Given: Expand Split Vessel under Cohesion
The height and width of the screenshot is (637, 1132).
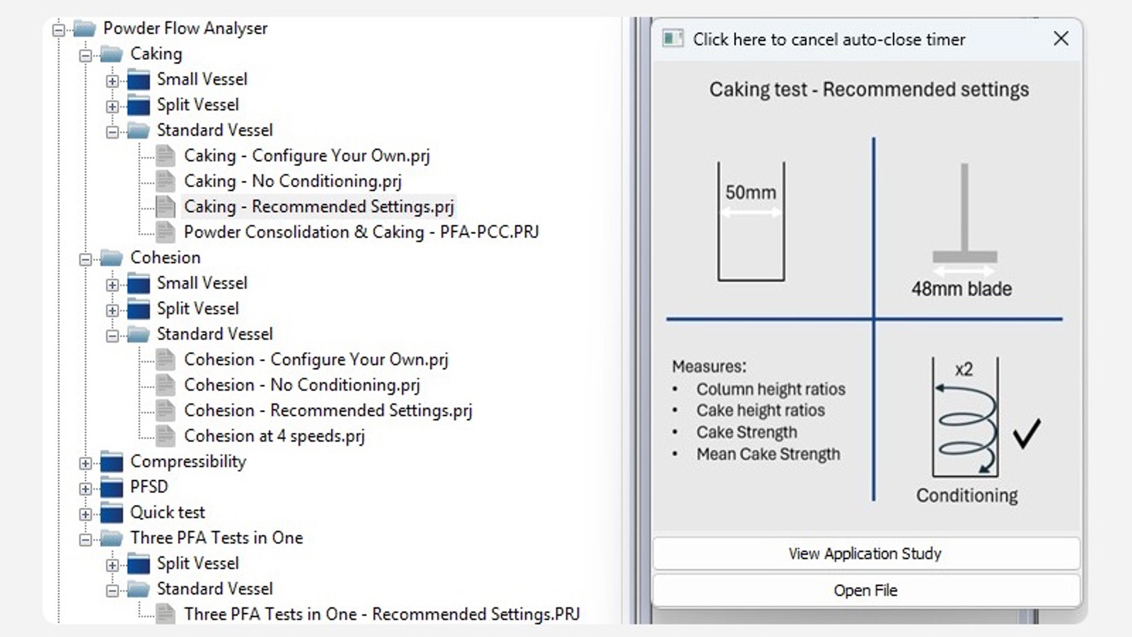Looking at the screenshot, I should click(x=112, y=311).
